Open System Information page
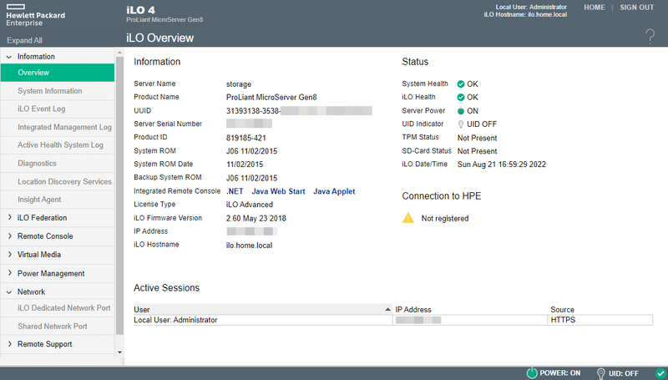This screenshot has width=668, height=380. point(58,91)
